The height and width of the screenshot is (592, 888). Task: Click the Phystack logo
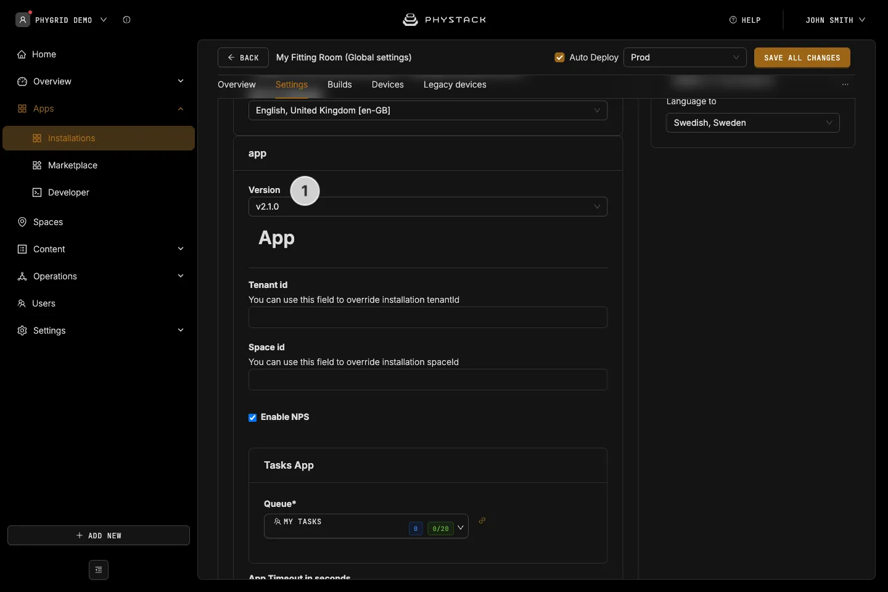444,20
